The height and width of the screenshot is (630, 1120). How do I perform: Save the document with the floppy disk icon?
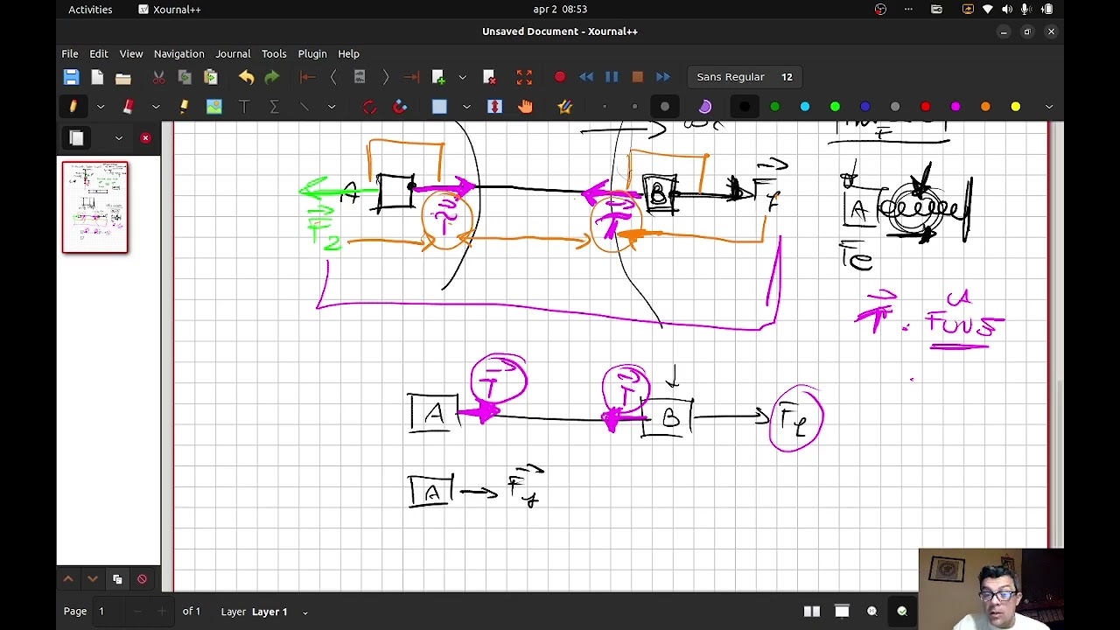(x=72, y=77)
